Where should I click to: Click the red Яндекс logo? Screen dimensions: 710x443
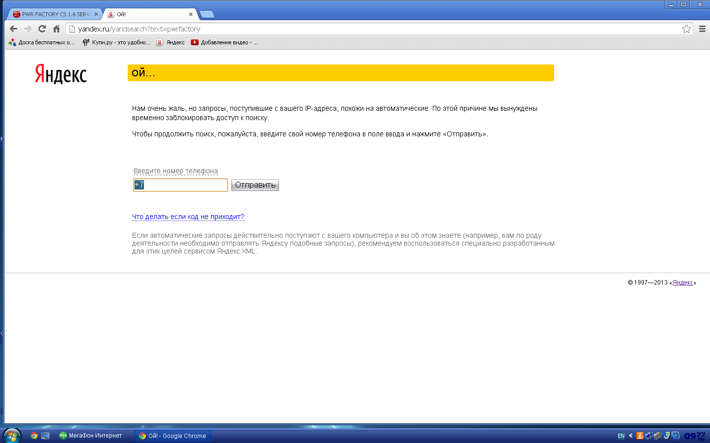point(61,74)
